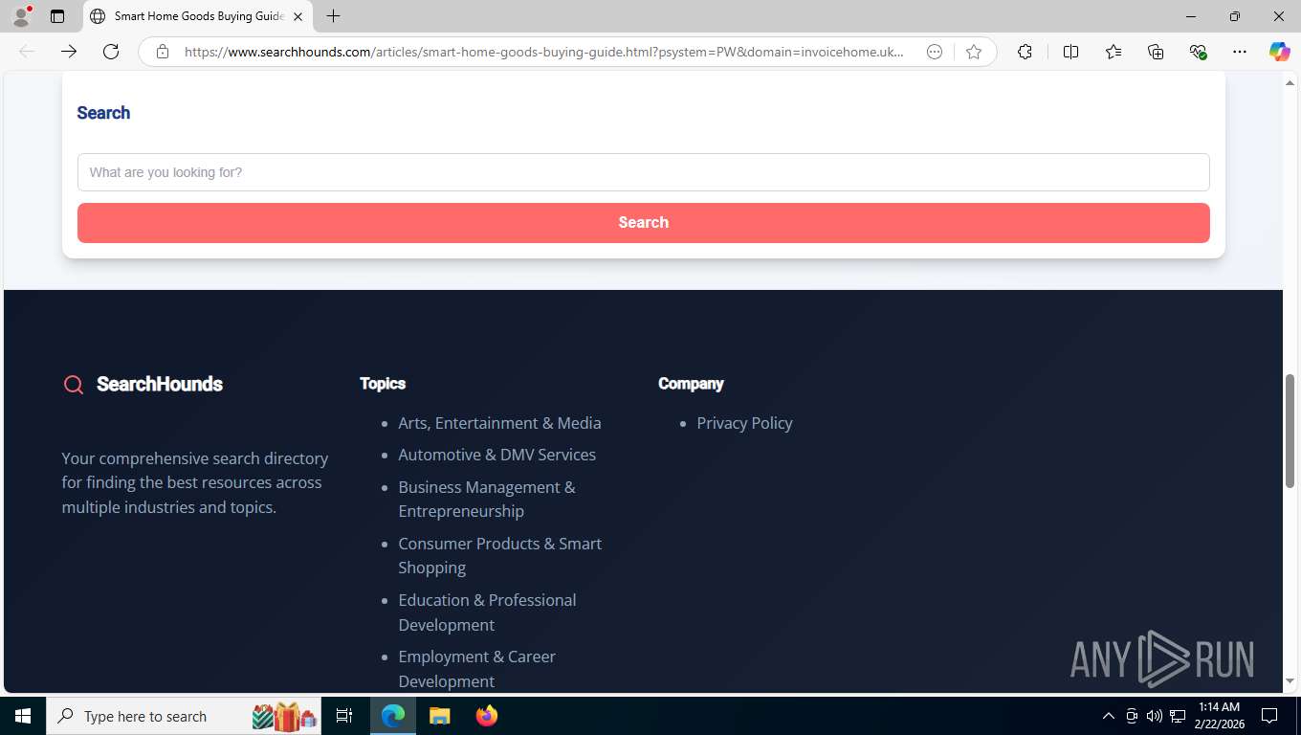This screenshot has width=1301, height=735.
Task: Open Education & Professional Development topic
Action: [x=487, y=612]
